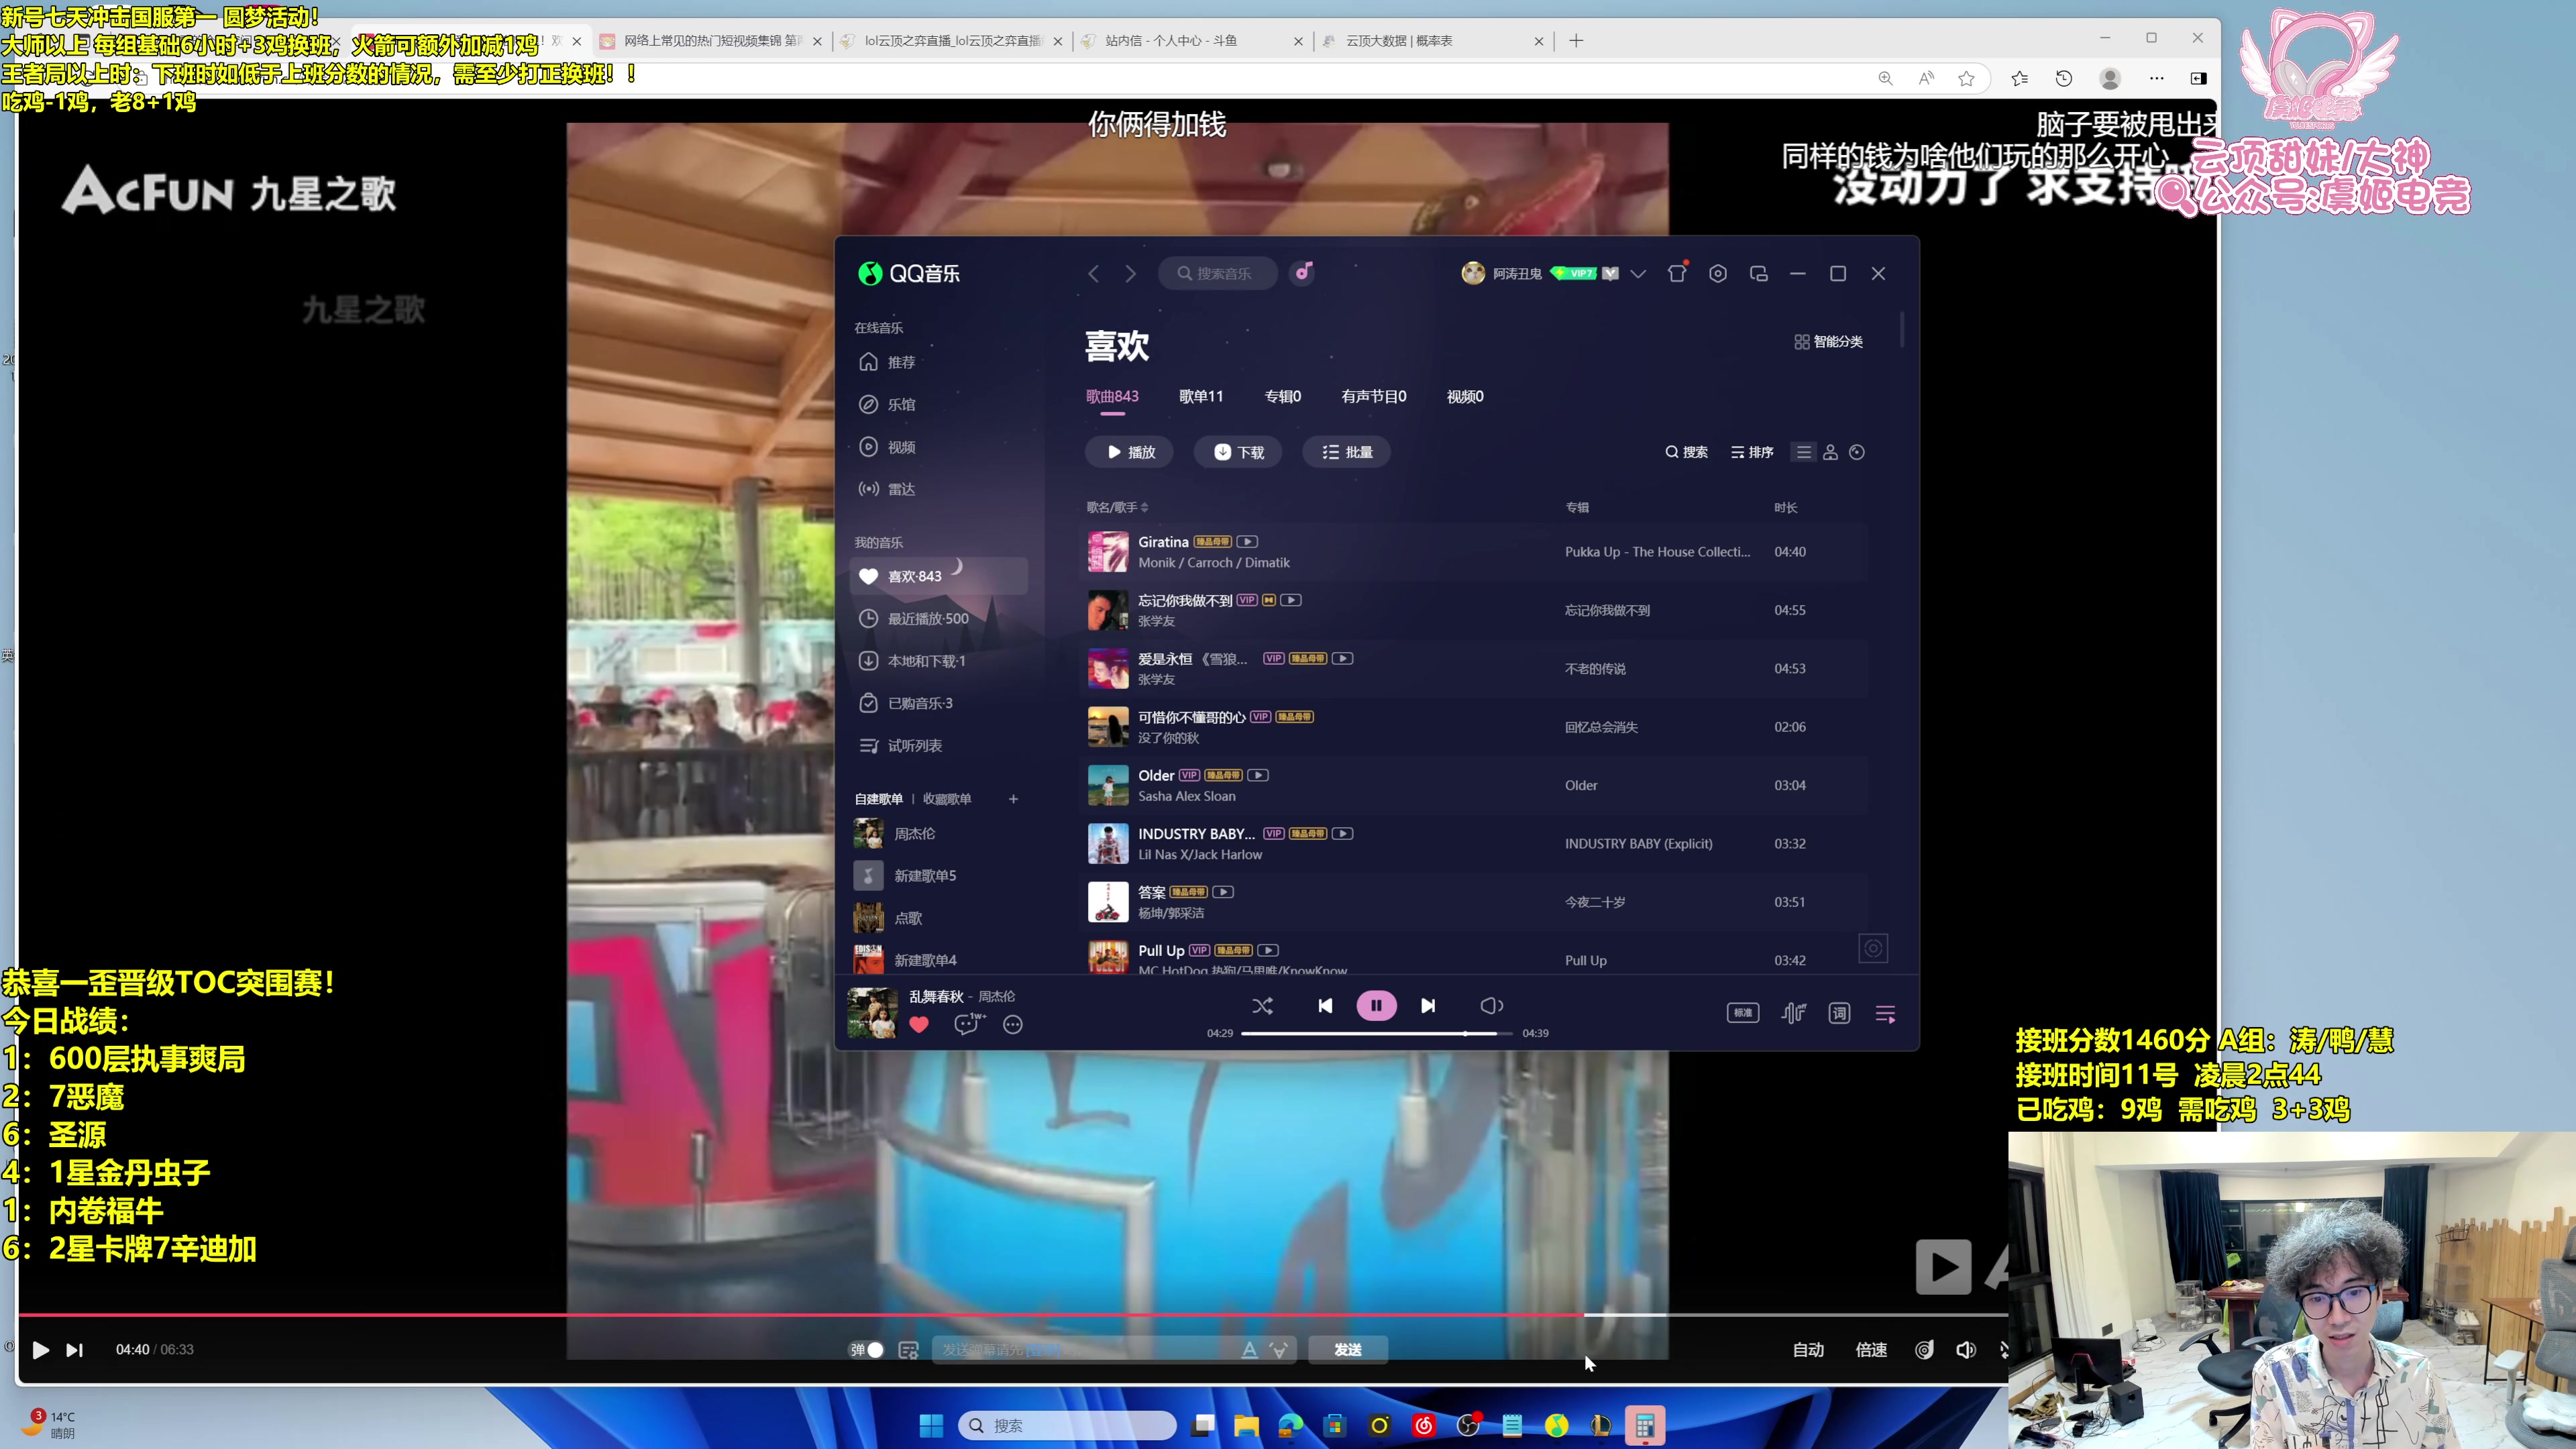Add new playlist with plus icon
This screenshot has height=1449, width=2576.
[x=1013, y=798]
